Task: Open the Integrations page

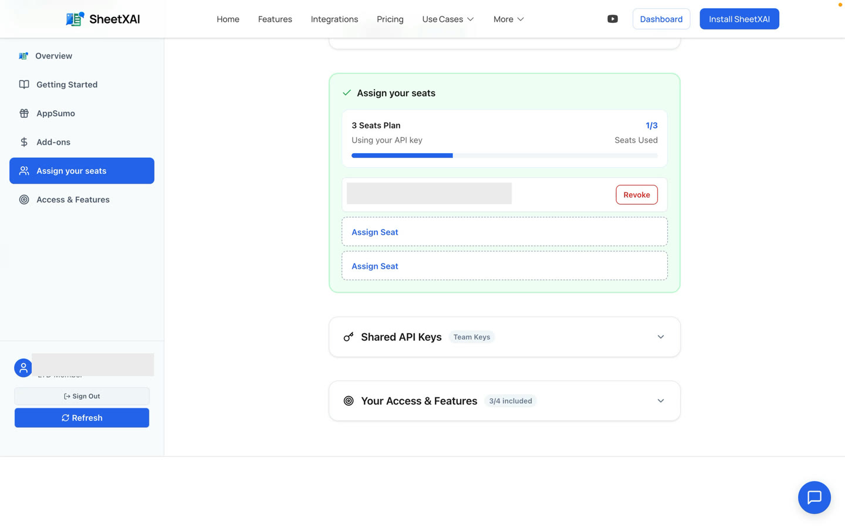Action: point(334,19)
